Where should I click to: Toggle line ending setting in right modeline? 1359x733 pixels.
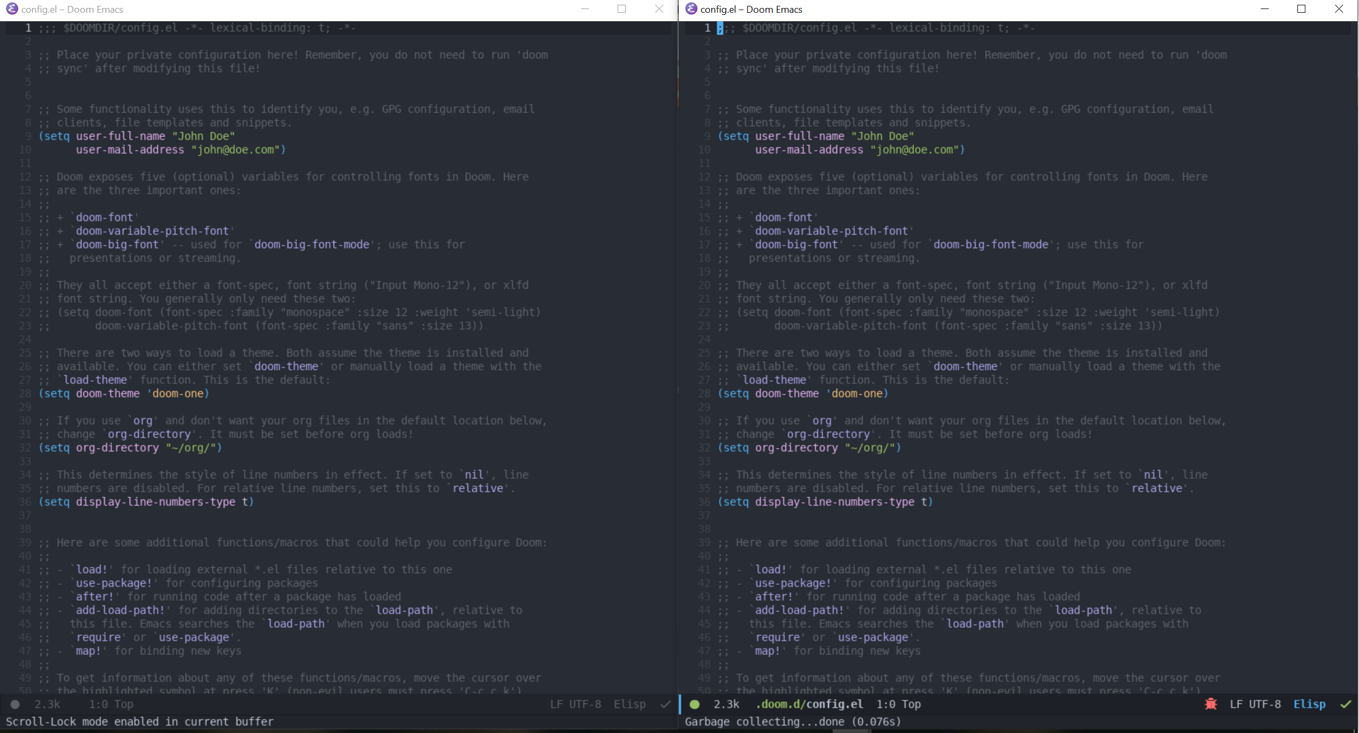tap(1255, 704)
